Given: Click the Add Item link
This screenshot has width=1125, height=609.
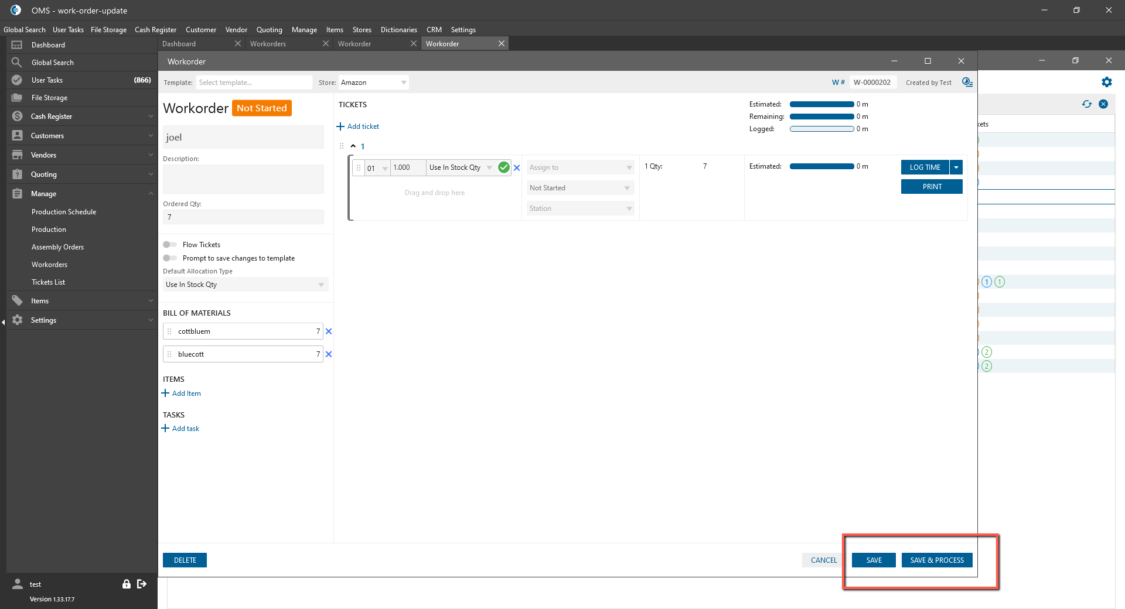Looking at the screenshot, I should (x=182, y=394).
